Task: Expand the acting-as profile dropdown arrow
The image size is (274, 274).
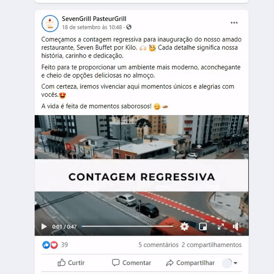Action: pos(235,263)
